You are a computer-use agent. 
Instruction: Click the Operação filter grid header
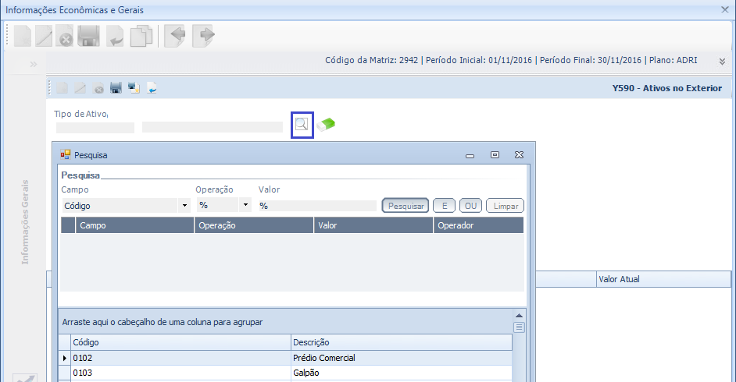point(254,225)
